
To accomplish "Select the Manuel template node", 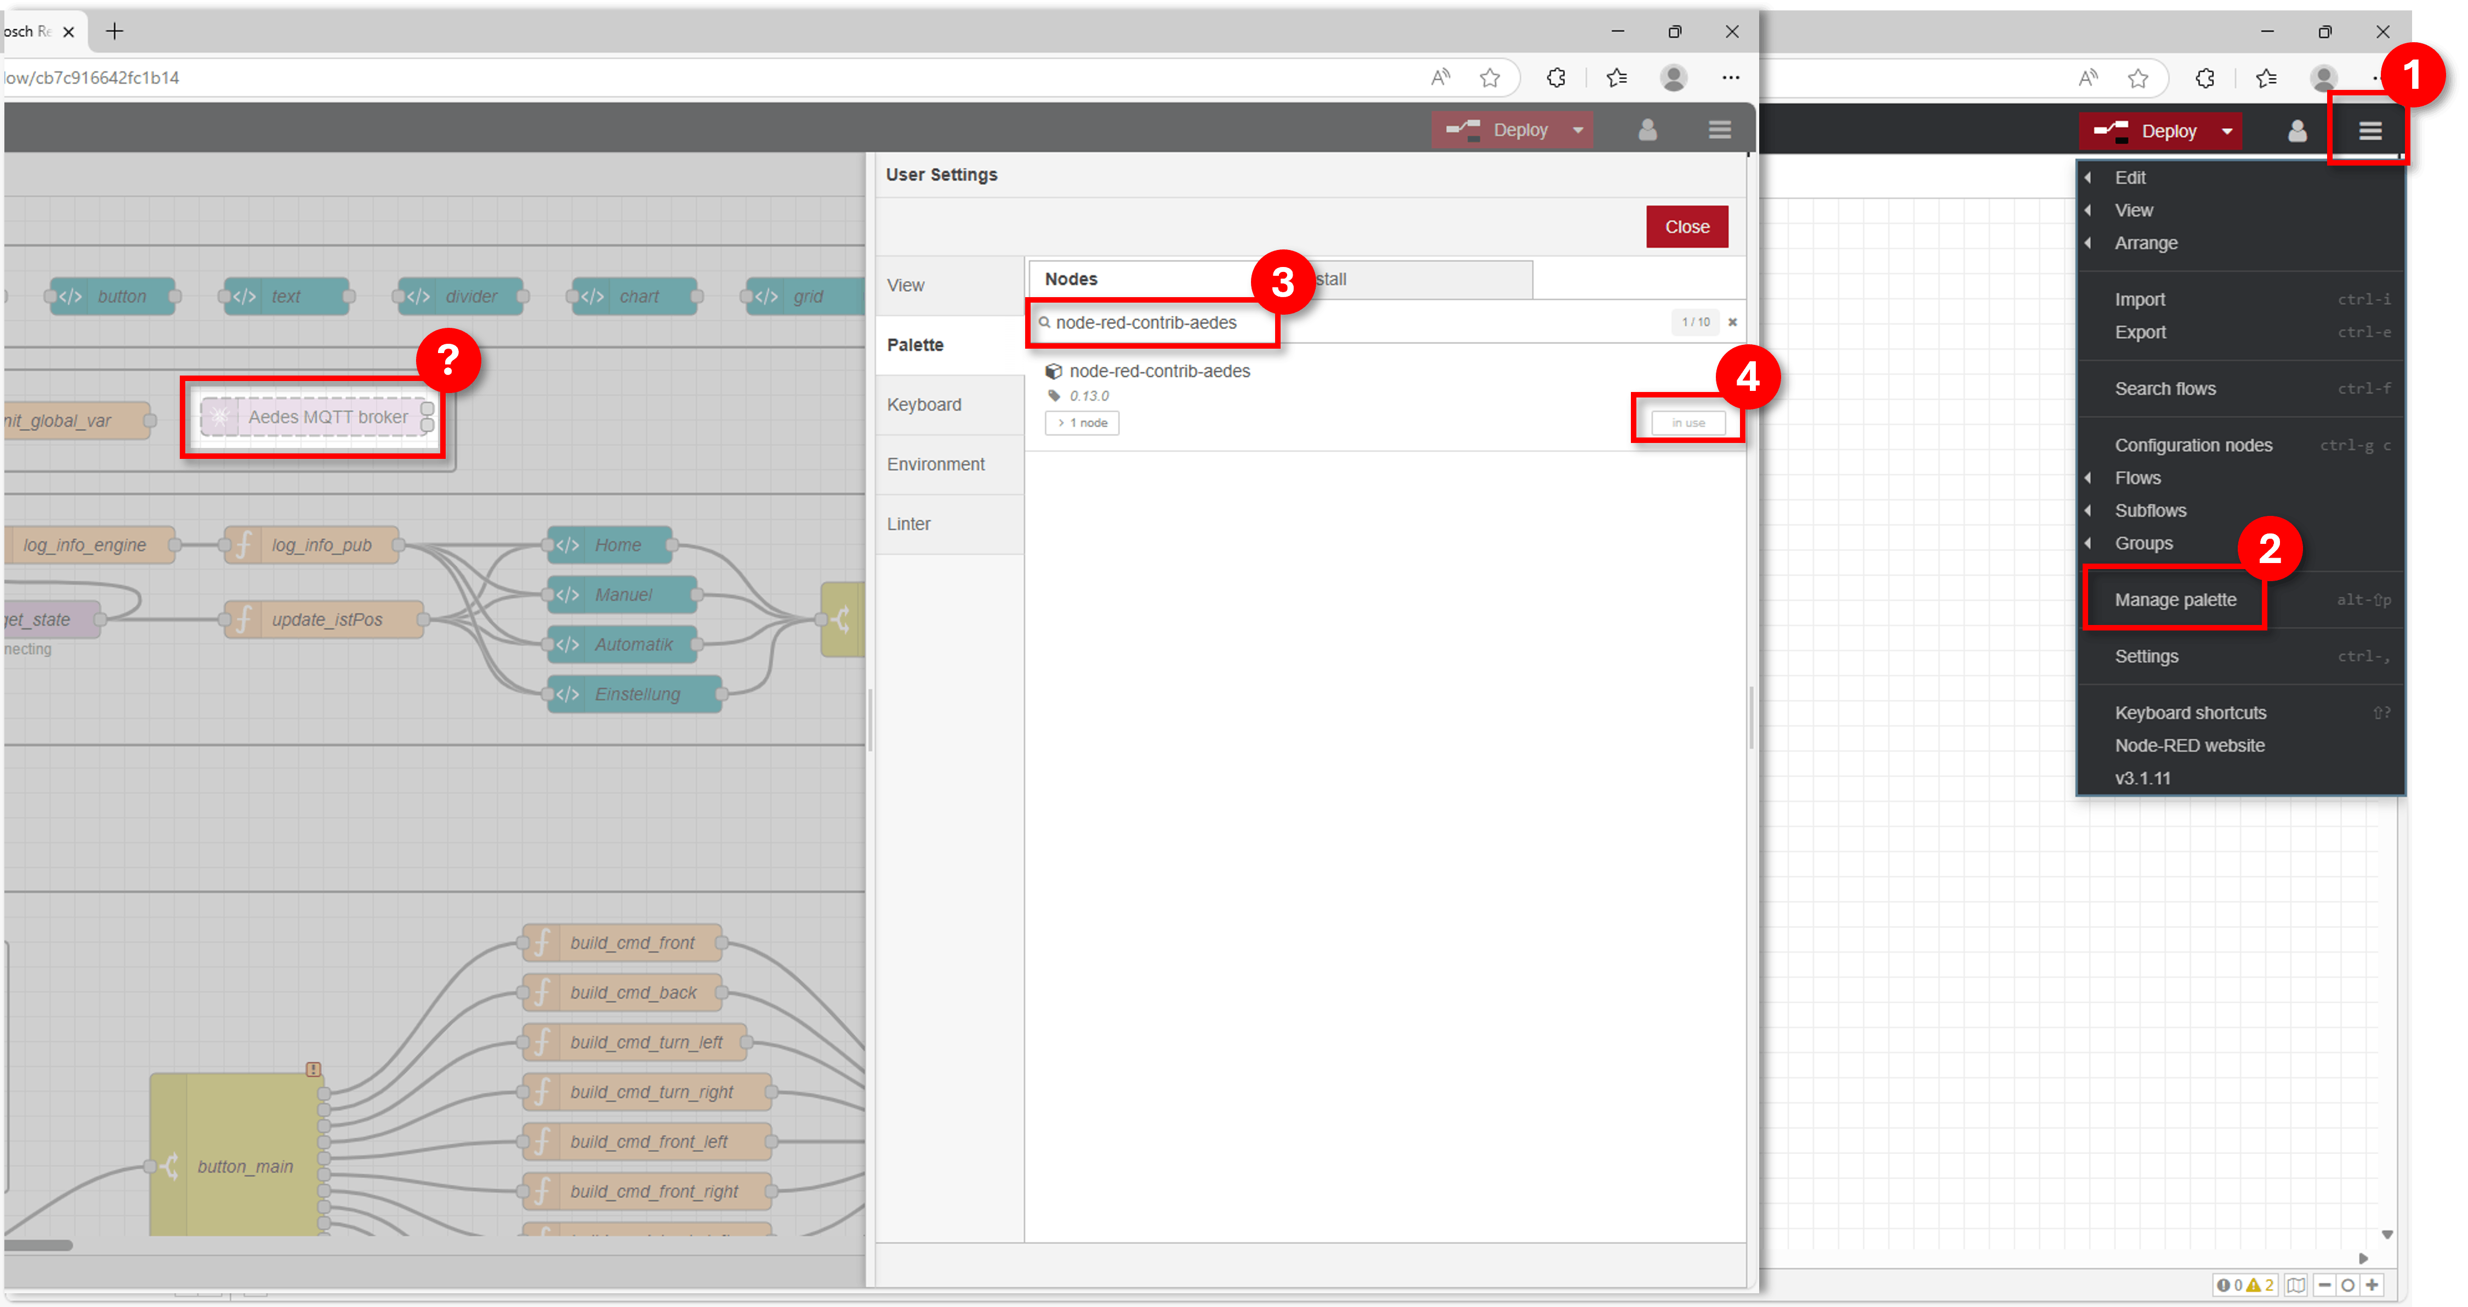I will [x=622, y=594].
